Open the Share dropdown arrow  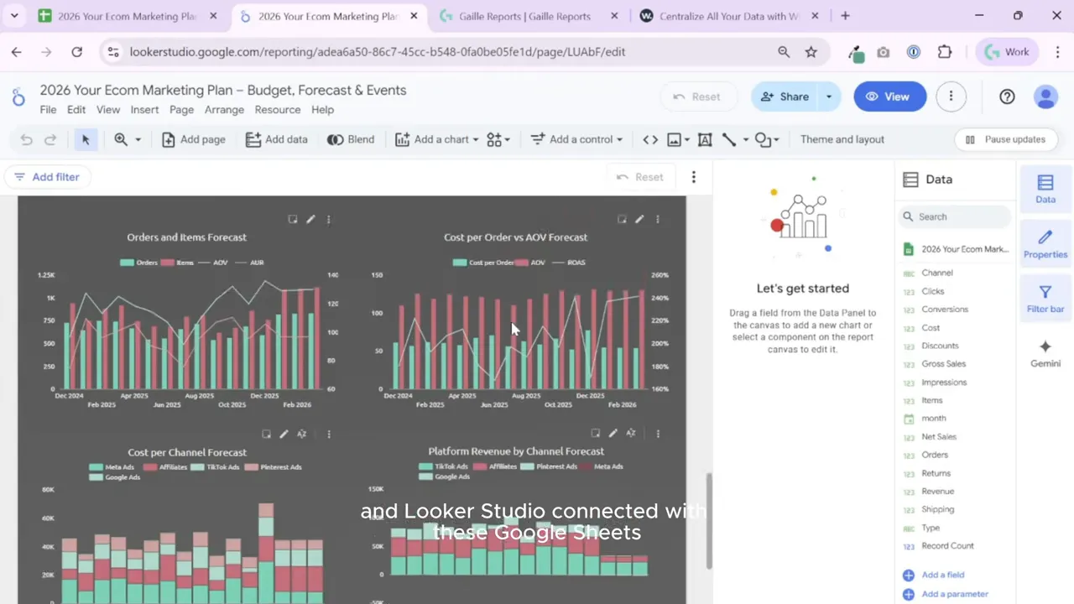(828, 96)
